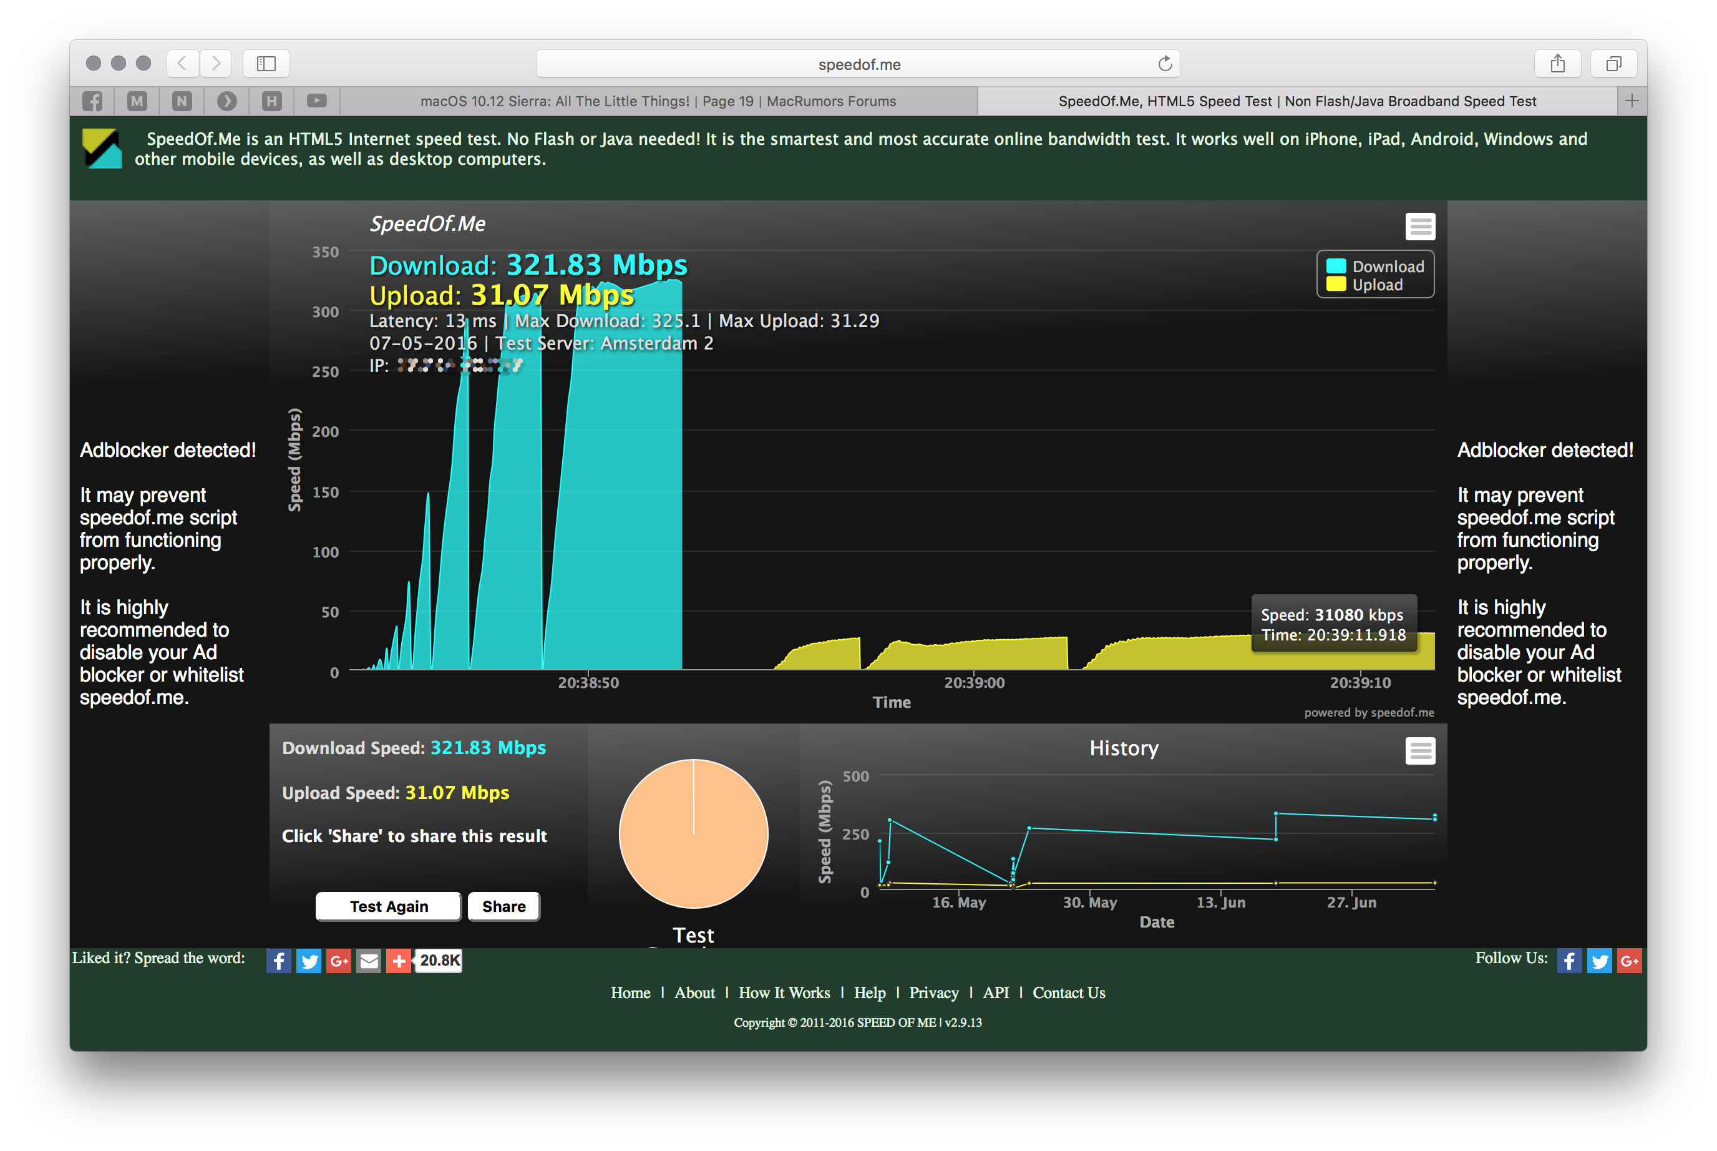
Task: Click the 20.8K share counter
Action: 439,960
